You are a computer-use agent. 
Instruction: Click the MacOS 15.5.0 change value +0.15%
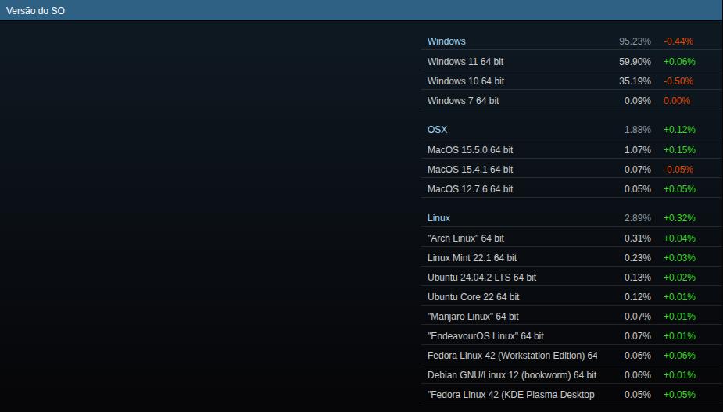(679, 150)
